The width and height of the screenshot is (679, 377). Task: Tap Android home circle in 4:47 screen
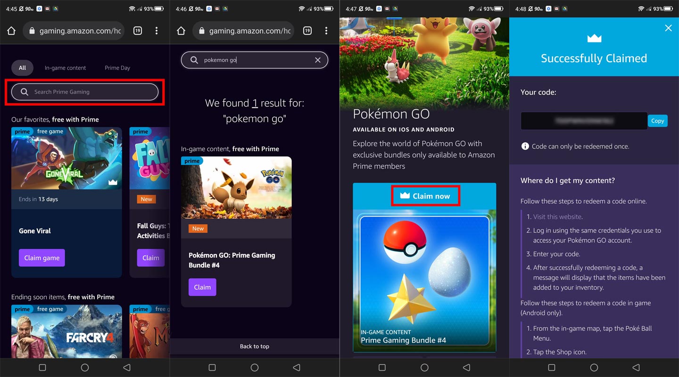tap(424, 368)
